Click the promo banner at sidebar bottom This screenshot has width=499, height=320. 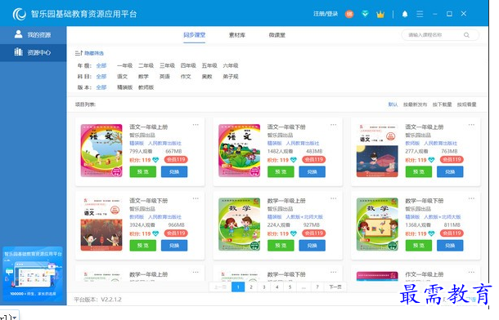[33, 274]
